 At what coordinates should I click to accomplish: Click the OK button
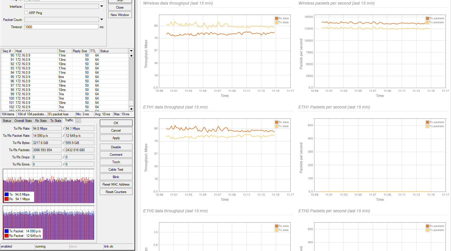pos(116,123)
